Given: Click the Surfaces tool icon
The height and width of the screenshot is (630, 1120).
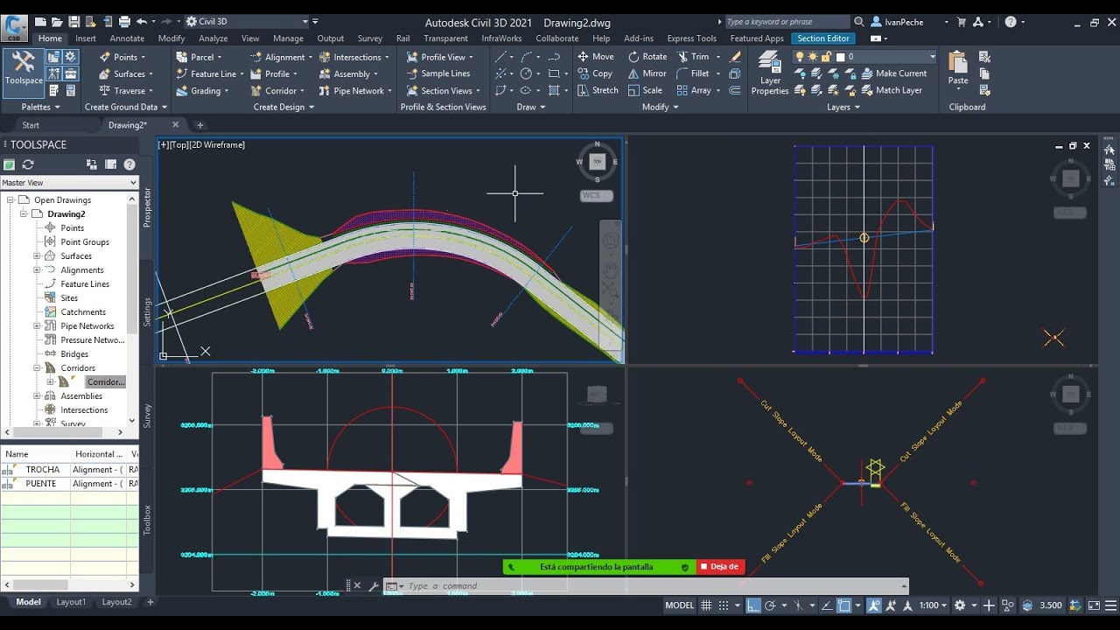Looking at the screenshot, I should tap(103, 73).
